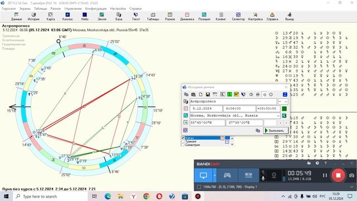Open the Гороскоп menu
This screenshot has height=201, width=357.
[x=9, y=8]
